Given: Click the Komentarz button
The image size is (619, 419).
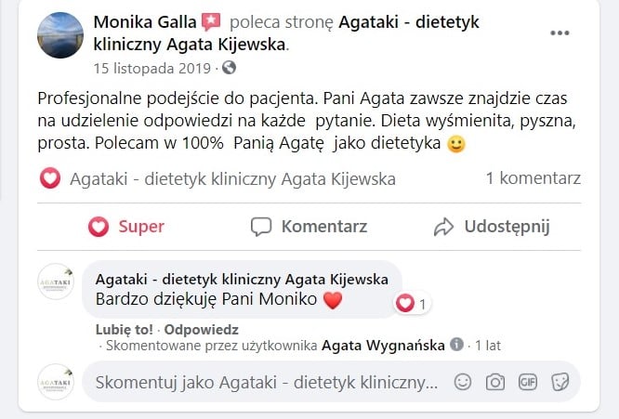Looking at the screenshot, I should click(x=309, y=227).
